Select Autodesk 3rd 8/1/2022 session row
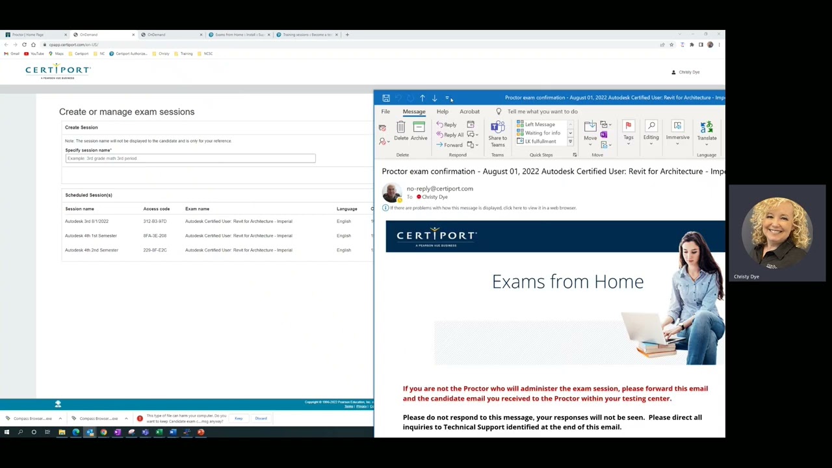This screenshot has width=832, height=468. coord(218,222)
